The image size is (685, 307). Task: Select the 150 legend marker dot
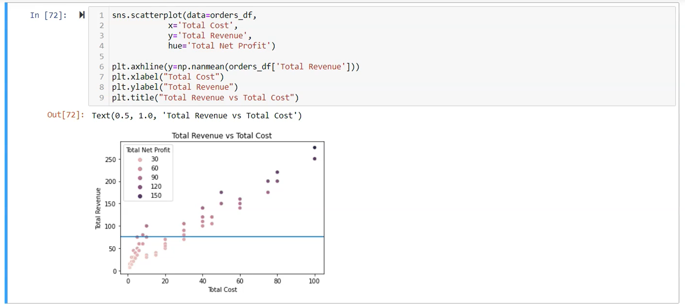pyautogui.click(x=140, y=196)
